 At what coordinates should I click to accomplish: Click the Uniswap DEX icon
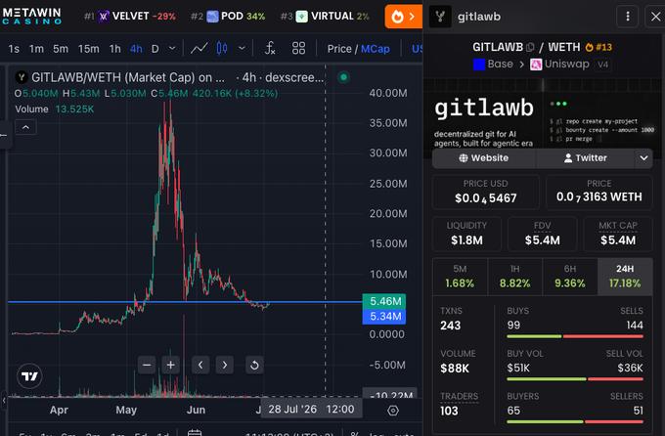point(536,65)
